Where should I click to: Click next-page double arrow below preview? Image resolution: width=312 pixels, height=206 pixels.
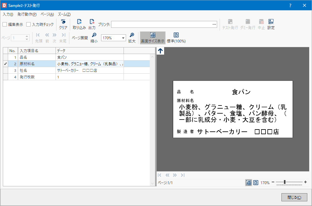[x=175, y=175]
